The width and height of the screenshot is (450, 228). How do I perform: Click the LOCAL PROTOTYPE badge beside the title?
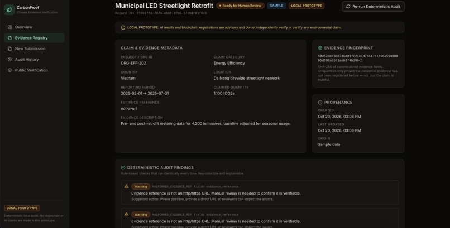(307, 6)
